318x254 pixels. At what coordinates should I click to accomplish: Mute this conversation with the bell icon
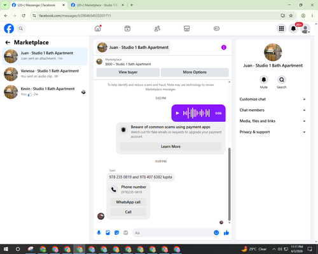(x=264, y=80)
